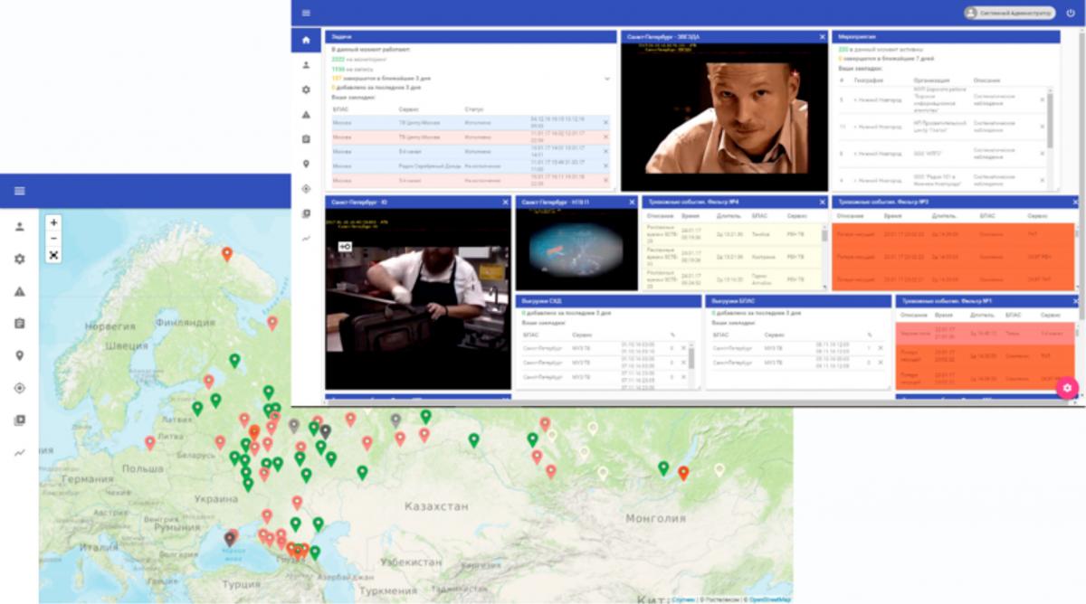Click the scrollbar in the Мероприятия table
This screenshot has height=604, width=1086.
(x=1053, y=118)
